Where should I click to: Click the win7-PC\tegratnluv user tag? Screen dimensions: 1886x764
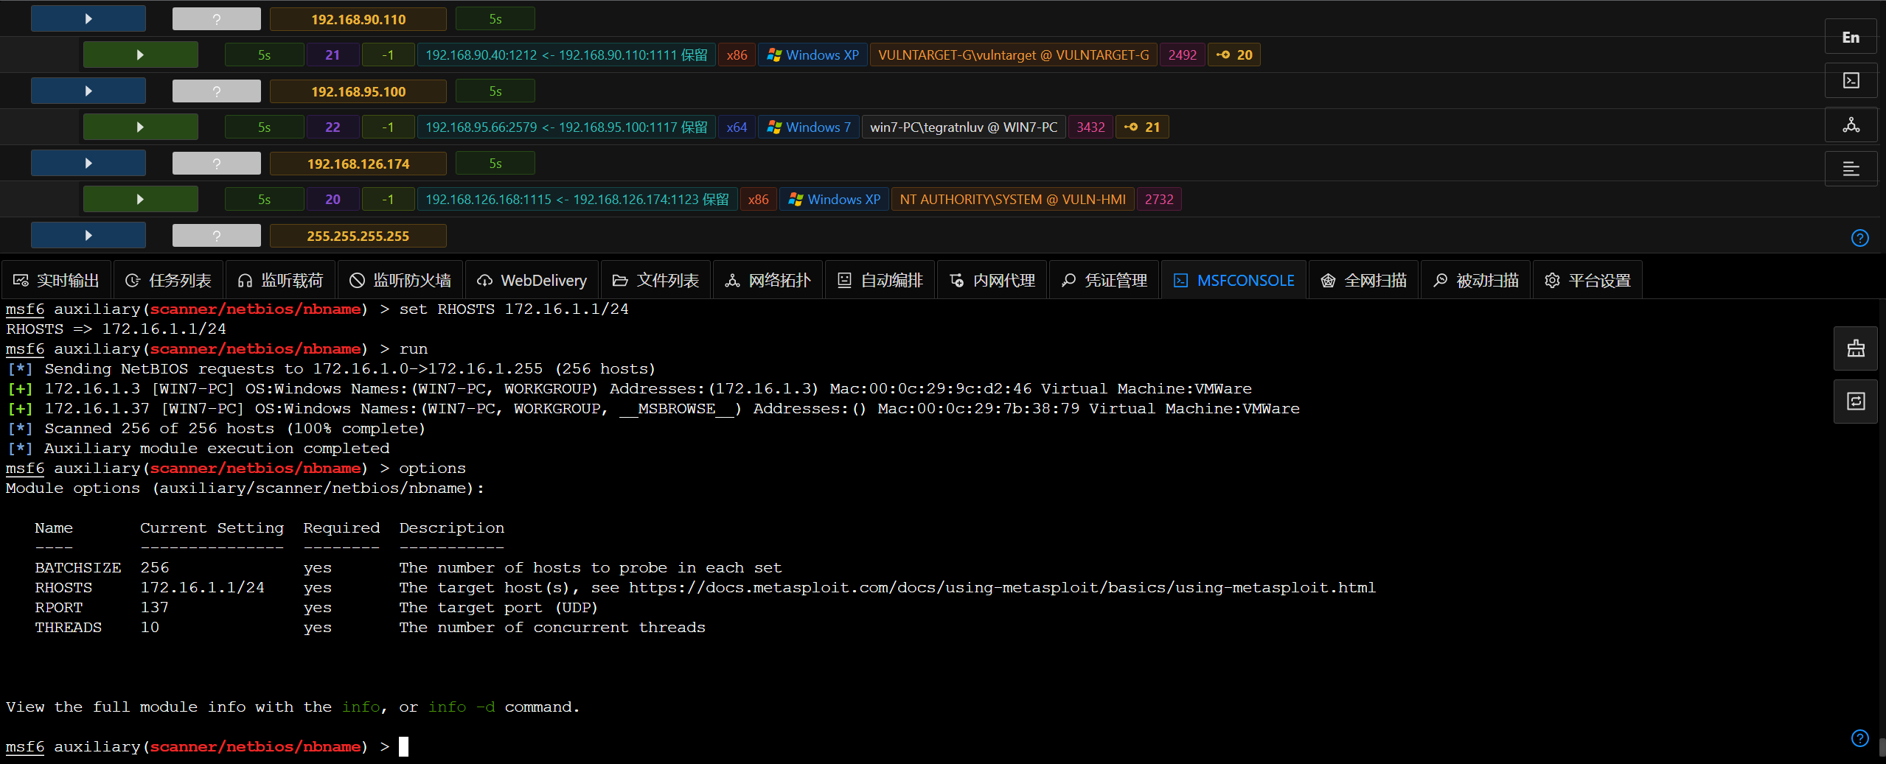pyautogui.click(x=964, y=127)
